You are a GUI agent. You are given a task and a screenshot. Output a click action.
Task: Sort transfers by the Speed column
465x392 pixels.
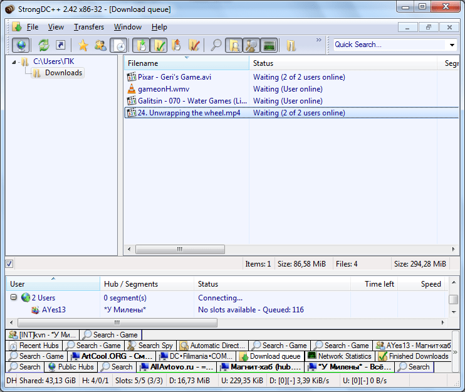coord(422,284)
